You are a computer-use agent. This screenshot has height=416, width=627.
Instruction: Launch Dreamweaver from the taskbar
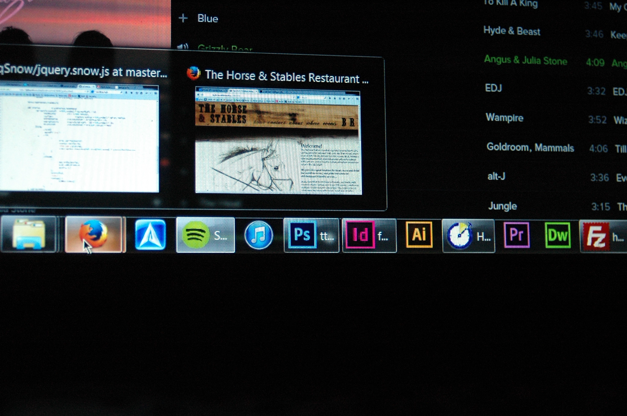(558, 235)
